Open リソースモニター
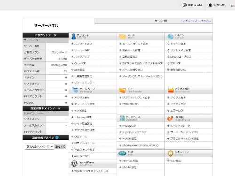 click(84, 83)
